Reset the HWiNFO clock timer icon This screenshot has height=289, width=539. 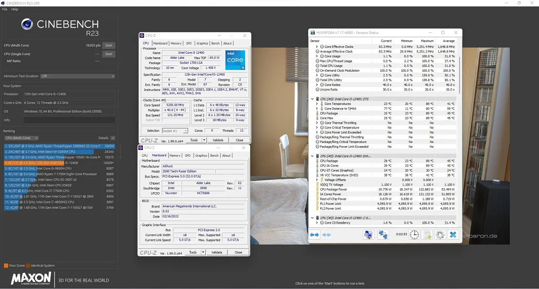pos(414,234)
